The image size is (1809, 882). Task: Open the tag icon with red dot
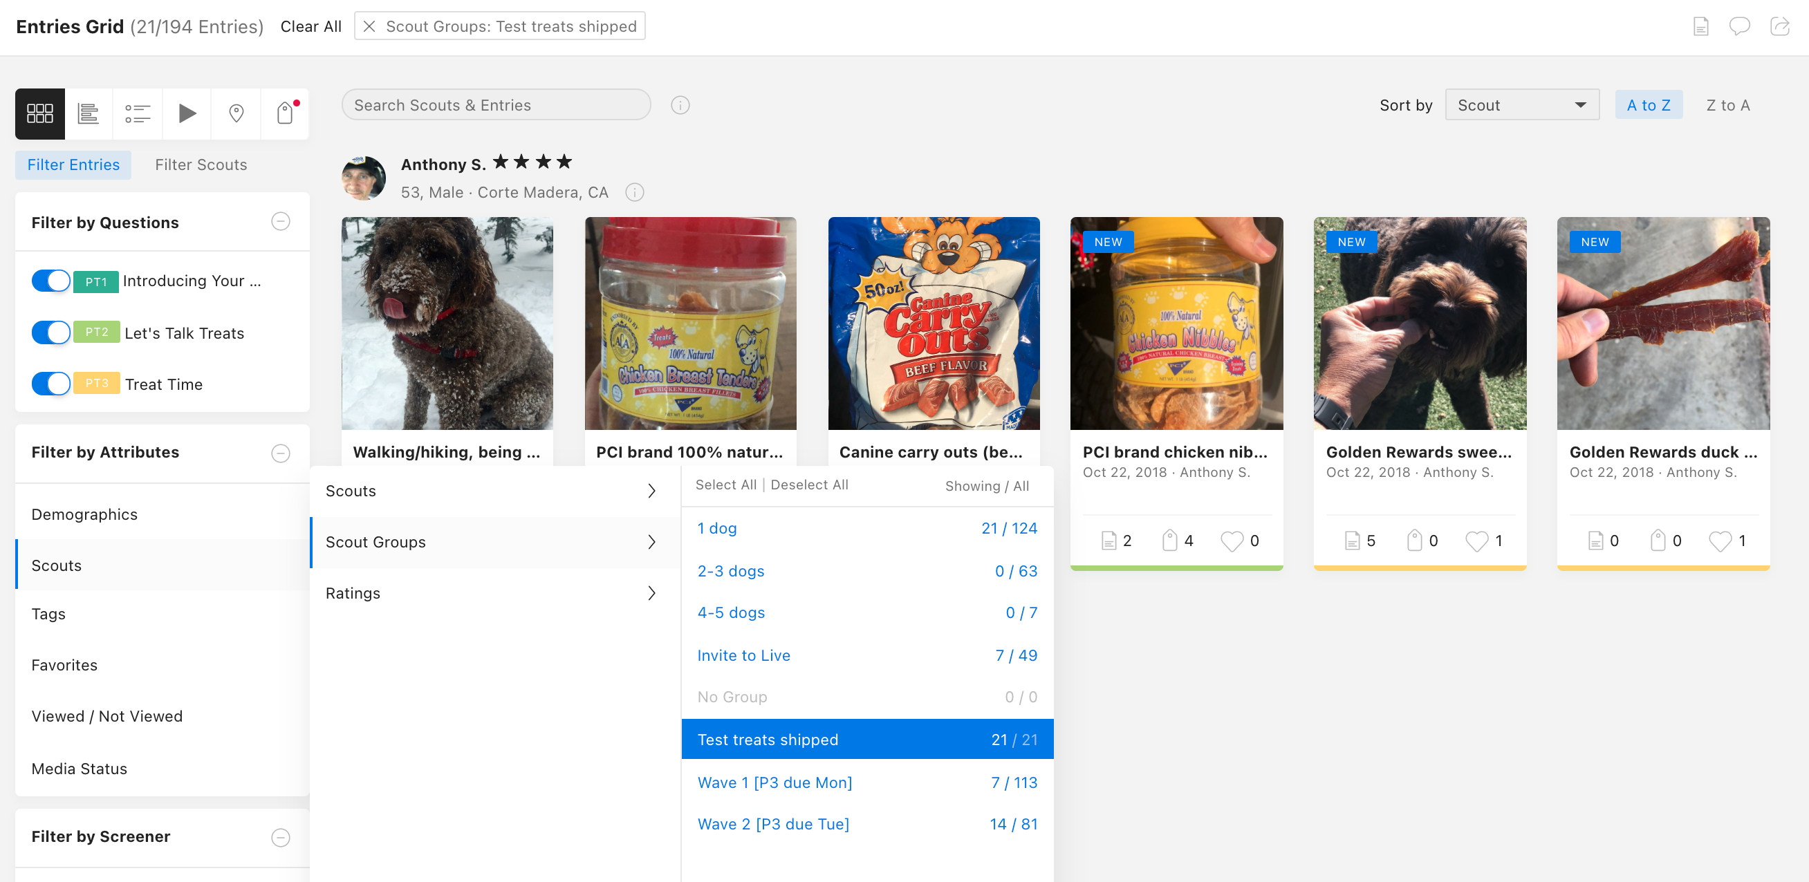coord(284,114)
